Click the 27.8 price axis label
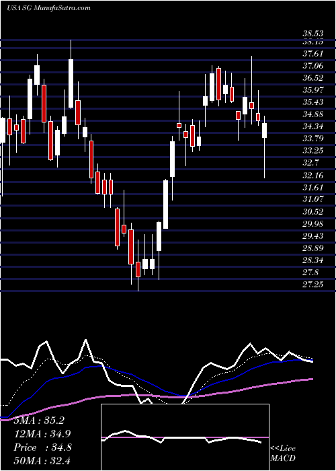Screen dimensions: 336x471 [x=310, y=273]
